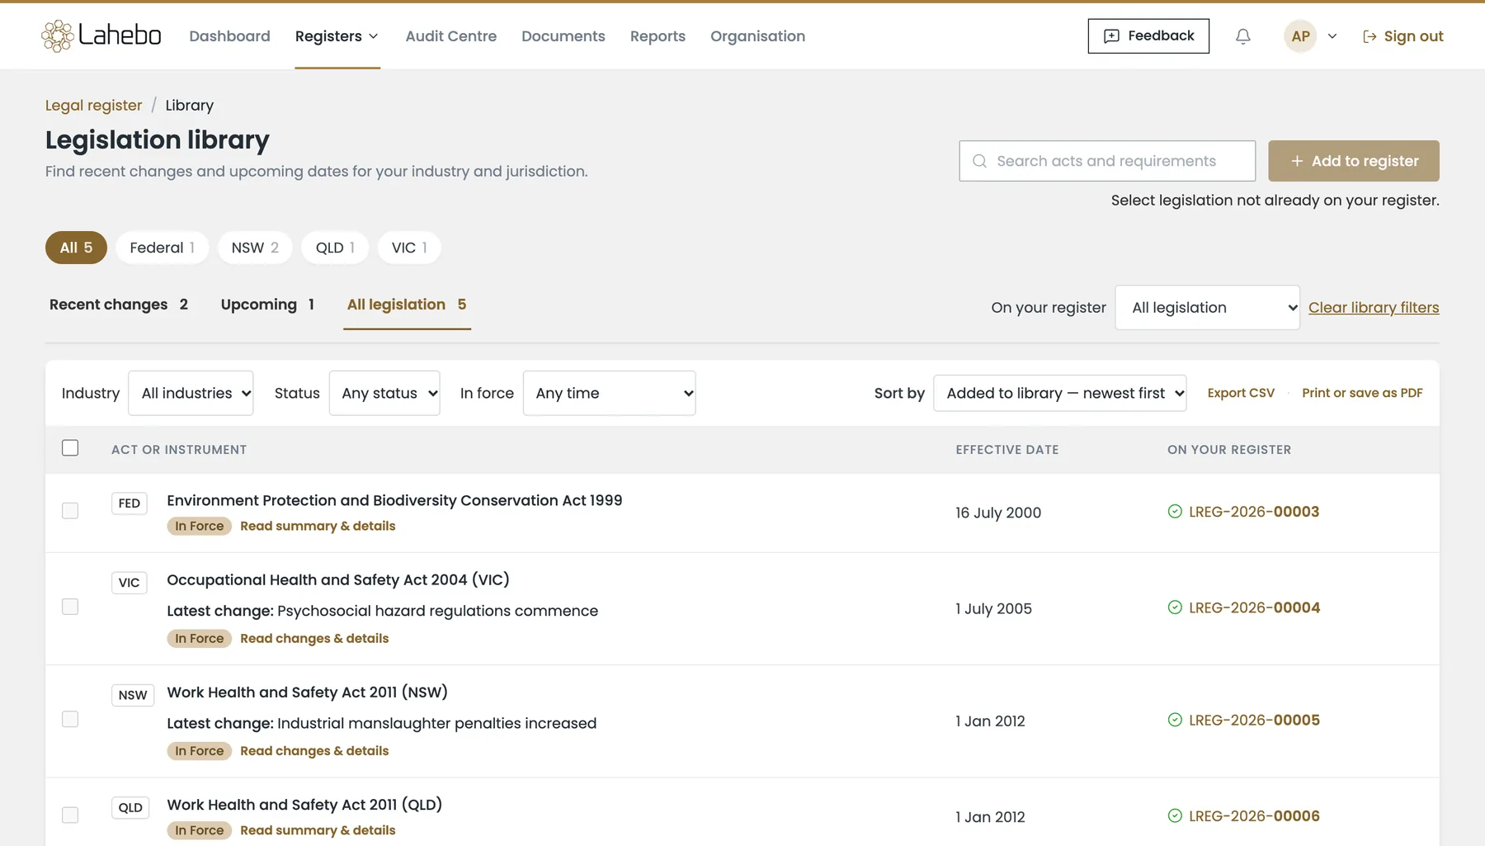Click the NSW badge on Work Health row
The height and width of the screenshot is (846, 1485).
tap(133, 695)
